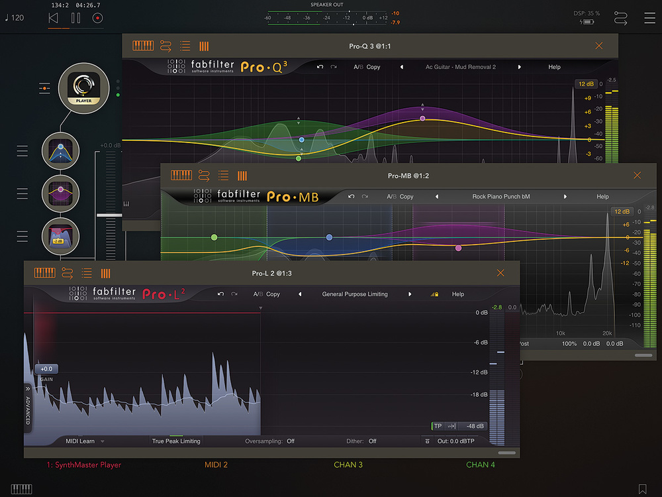
Task: Open Rock Piano Punch bM preset menu
Action: pos(501,197)
